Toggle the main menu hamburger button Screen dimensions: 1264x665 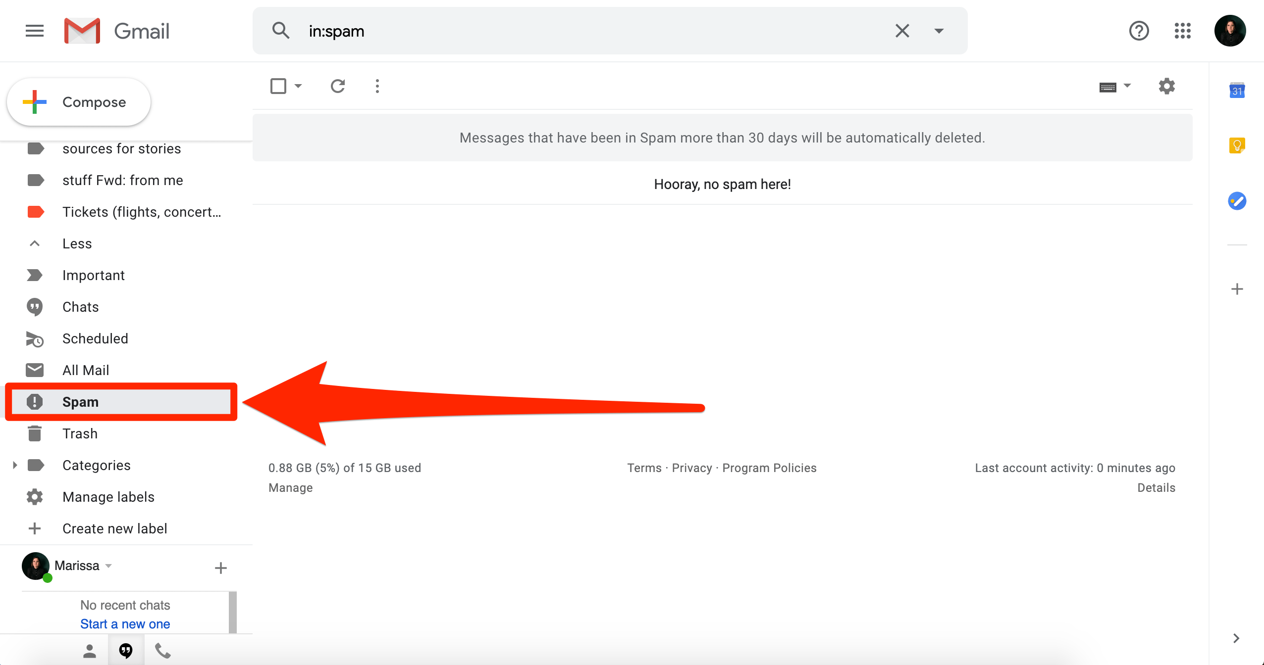35,31
